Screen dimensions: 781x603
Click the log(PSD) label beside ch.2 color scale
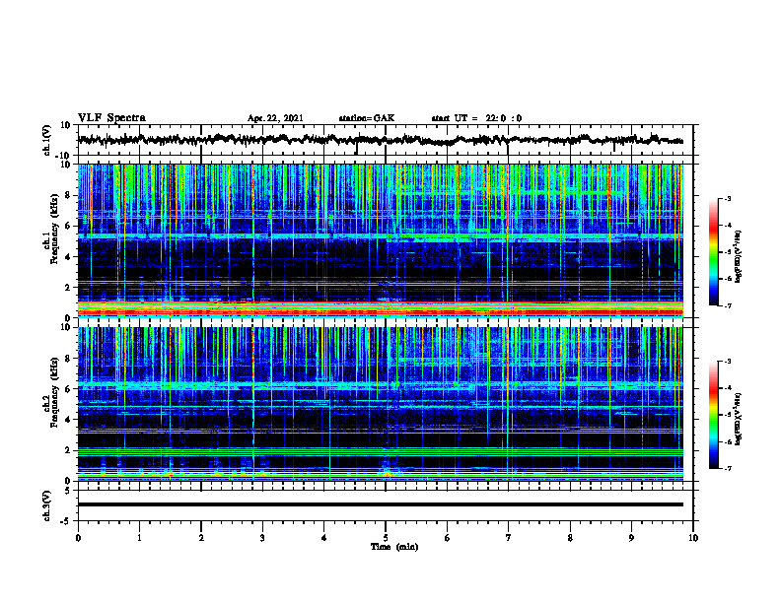pyautogui.click(x=739, y=420)
